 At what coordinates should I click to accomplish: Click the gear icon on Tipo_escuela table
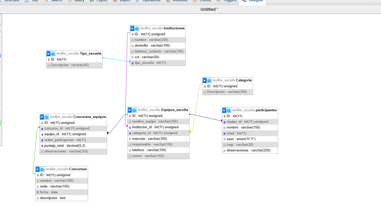click(x=53, y=54)
